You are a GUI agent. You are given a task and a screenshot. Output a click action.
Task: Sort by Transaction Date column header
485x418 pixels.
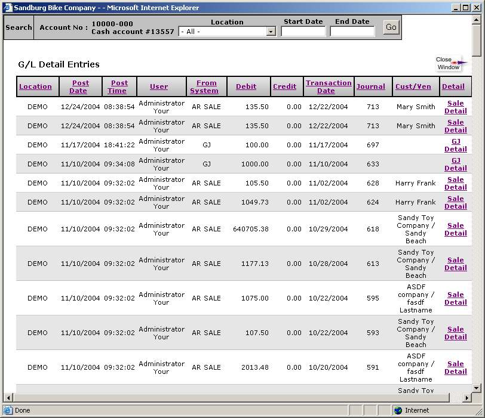point(328,87)
